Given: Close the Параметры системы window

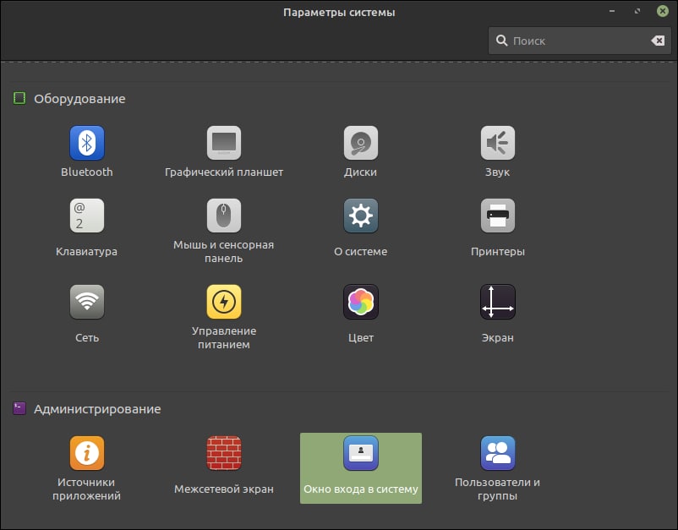Looking at the screenshot, I should (x=663, y=11).
